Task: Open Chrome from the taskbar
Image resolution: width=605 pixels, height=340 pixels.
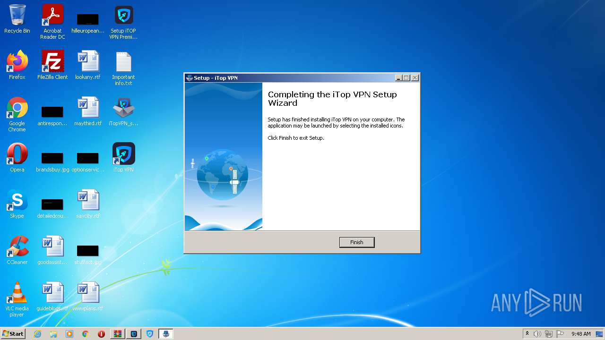Action: (x=86, y=334)
